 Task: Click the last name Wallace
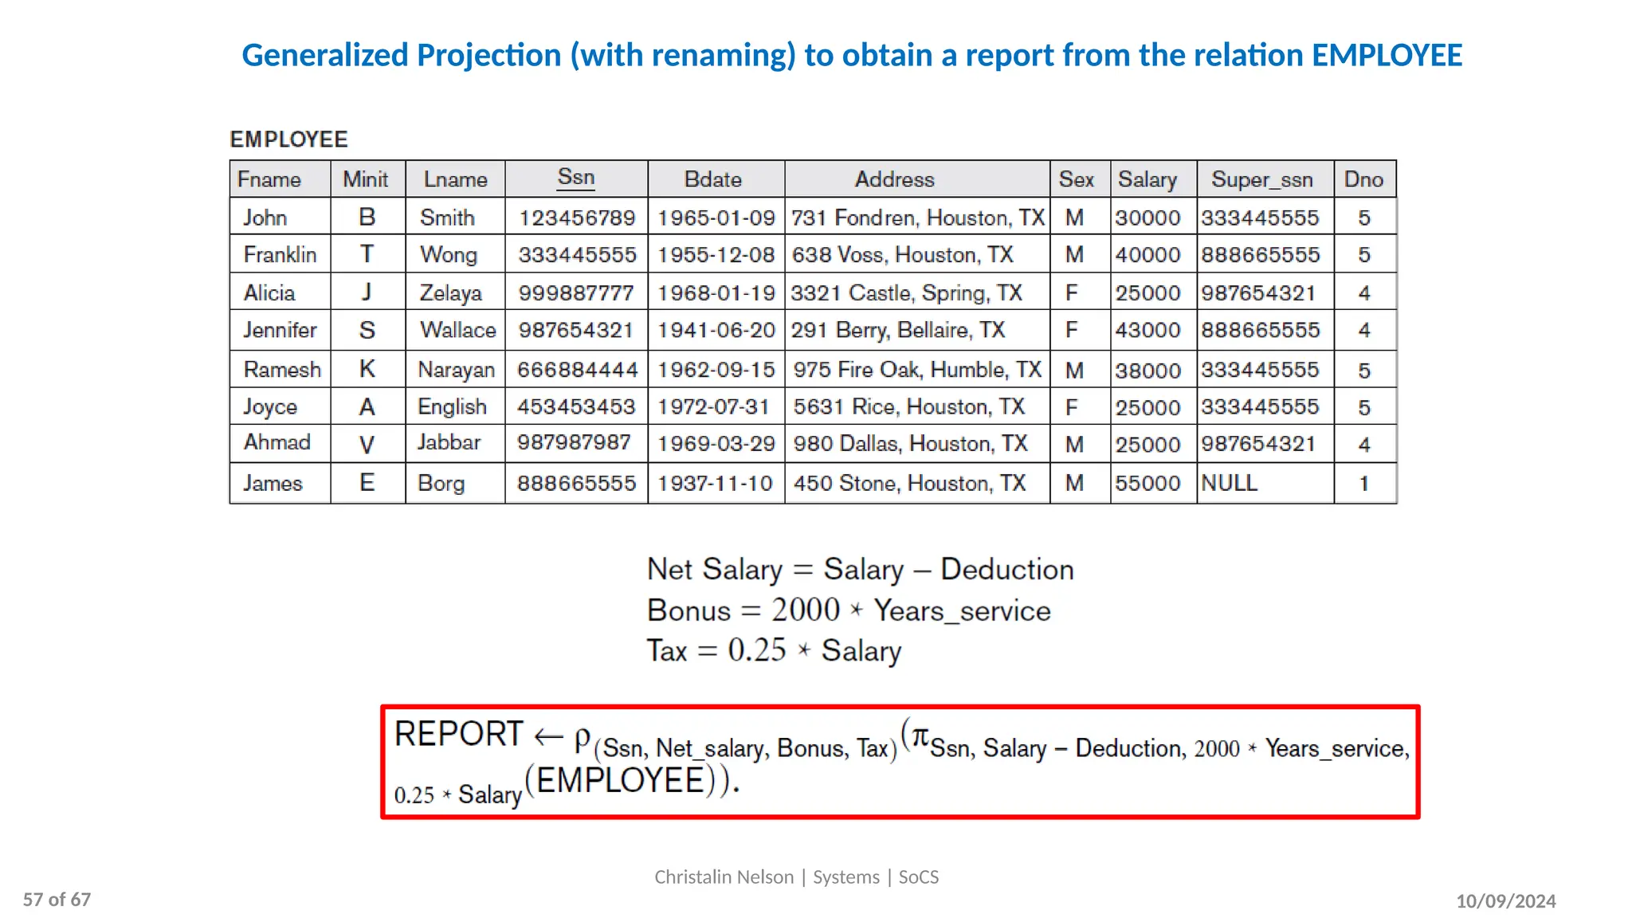click(458, 330)
